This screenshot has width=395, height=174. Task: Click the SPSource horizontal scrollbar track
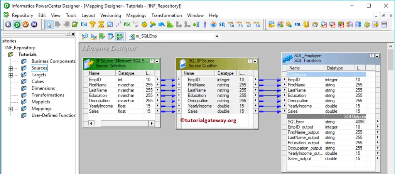coord(125,123)
